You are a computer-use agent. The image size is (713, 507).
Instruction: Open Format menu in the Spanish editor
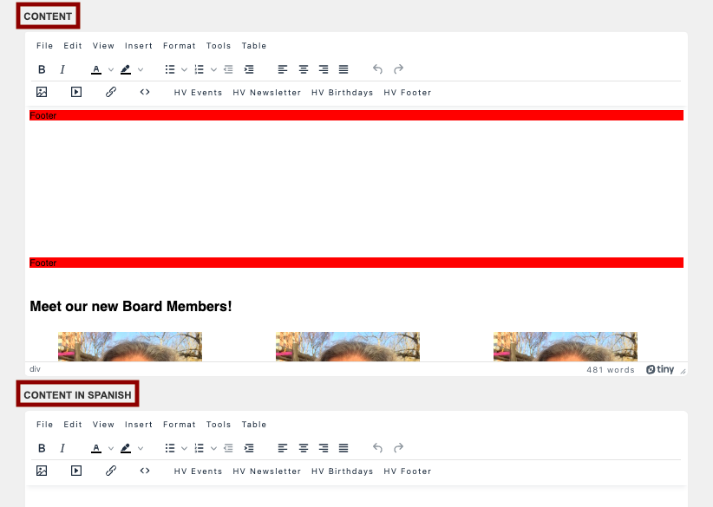click(180, 425)
